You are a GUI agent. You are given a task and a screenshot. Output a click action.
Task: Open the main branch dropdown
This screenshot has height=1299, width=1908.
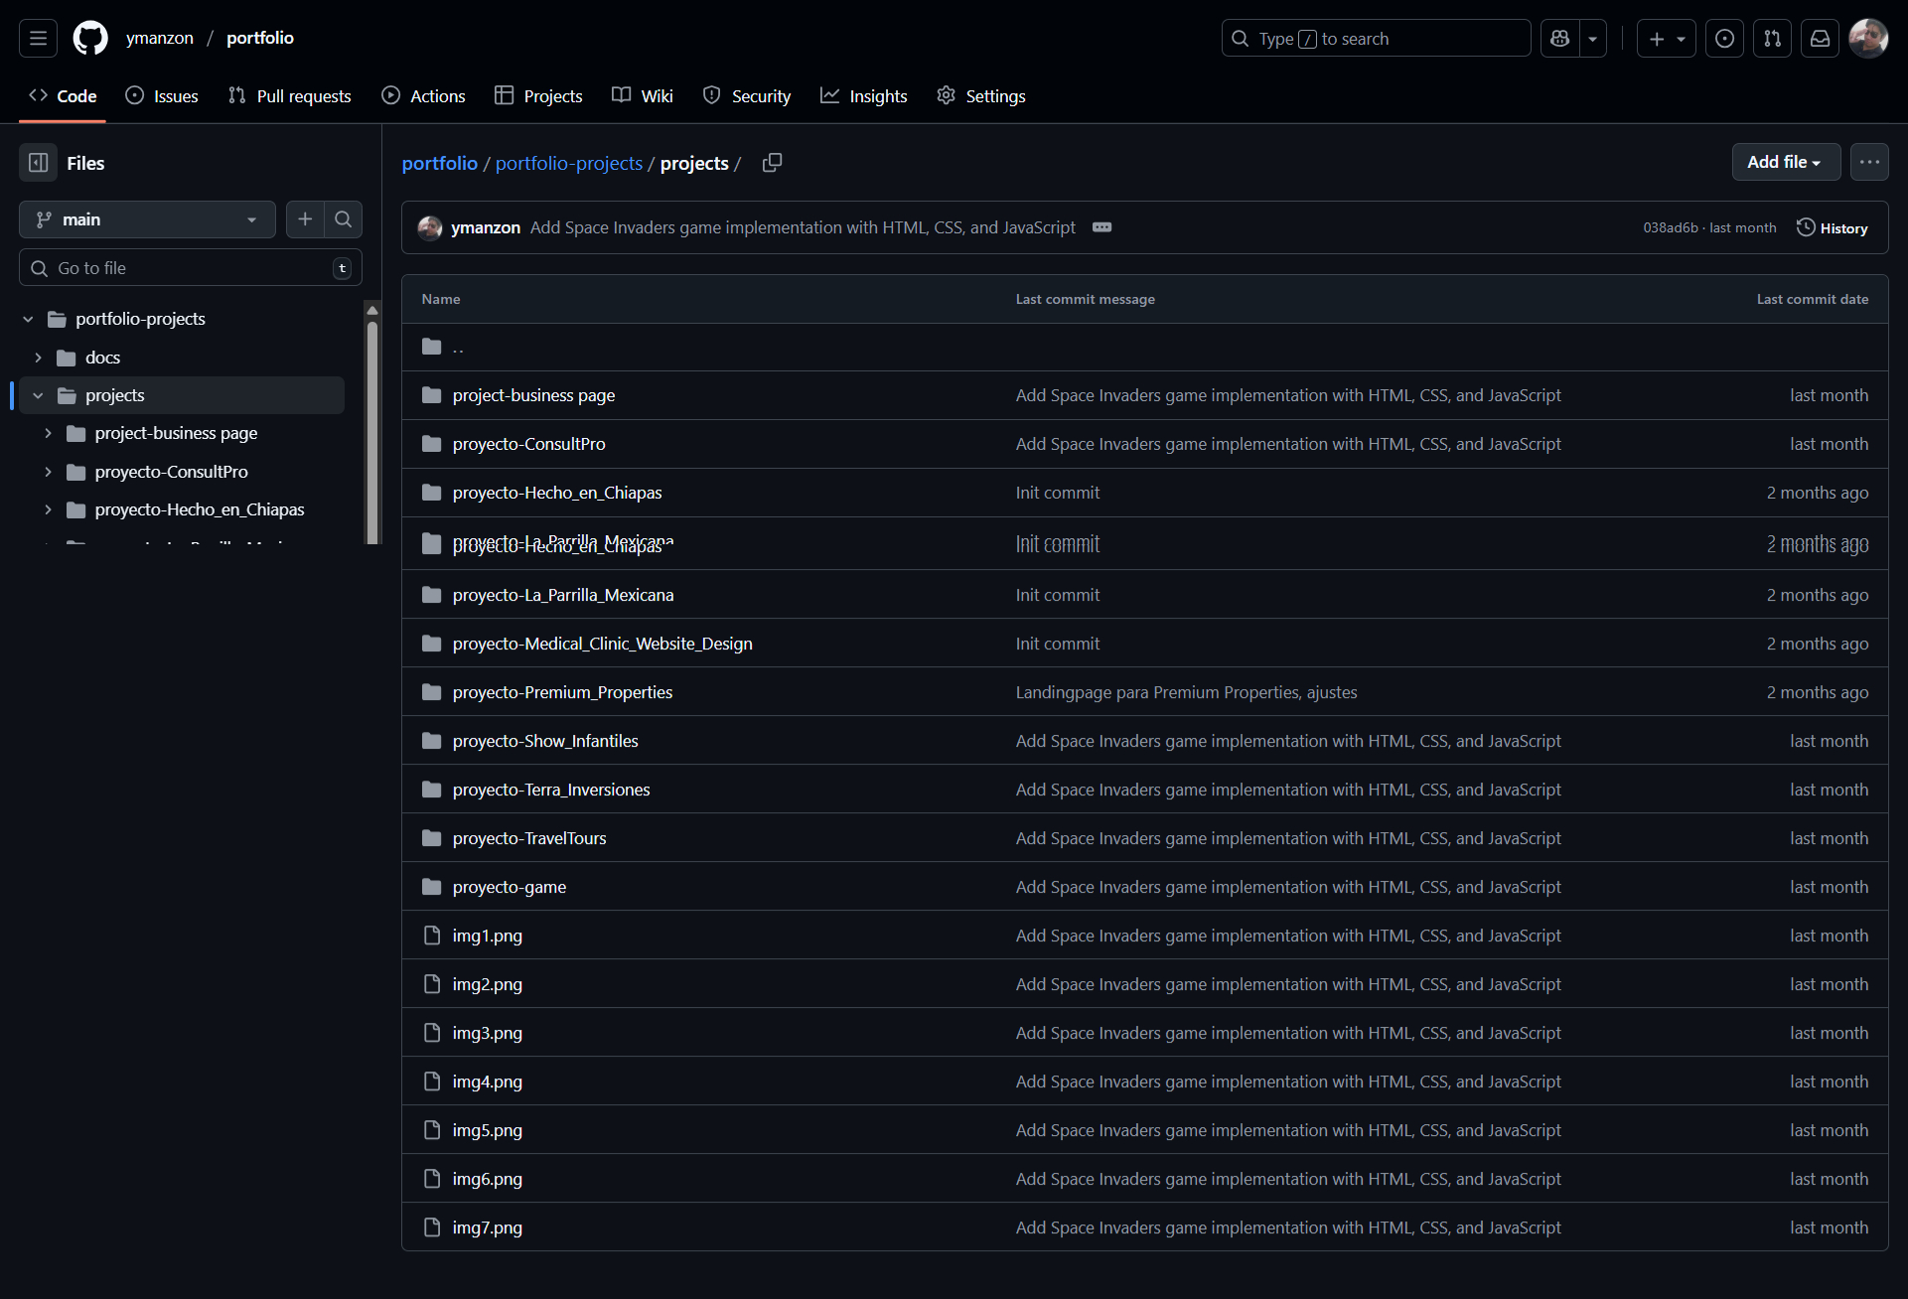(x=147, y=219)
